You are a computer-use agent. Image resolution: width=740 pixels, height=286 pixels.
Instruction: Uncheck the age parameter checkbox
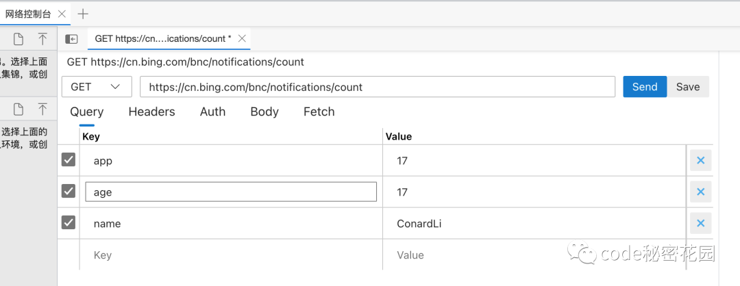tap(69, 192)
